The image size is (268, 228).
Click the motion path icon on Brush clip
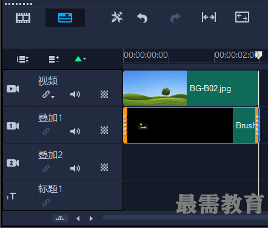coord(143,126)
